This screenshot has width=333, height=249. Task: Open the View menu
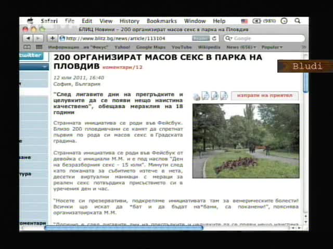pyautogui.click(x=106, y=21)
